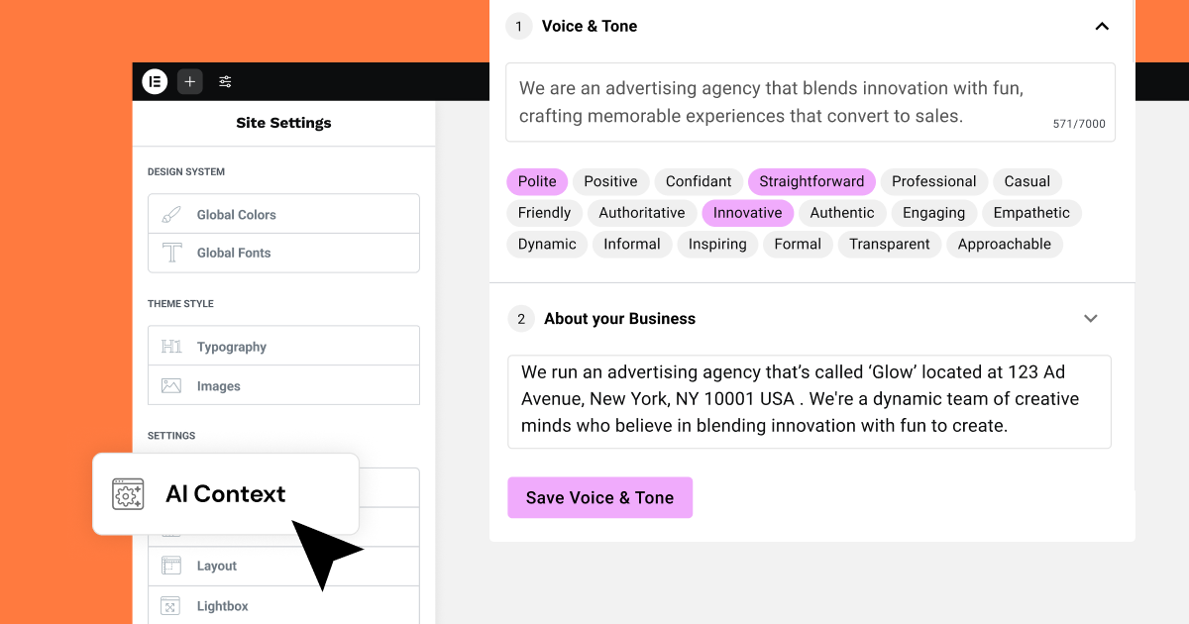
Task: Click the Lightbox settings icon
Action: pyautogui.click(x=171, y=605)
